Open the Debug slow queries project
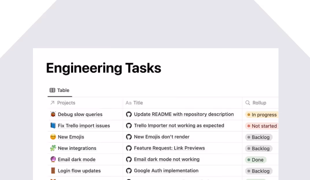 coord(80,114)
